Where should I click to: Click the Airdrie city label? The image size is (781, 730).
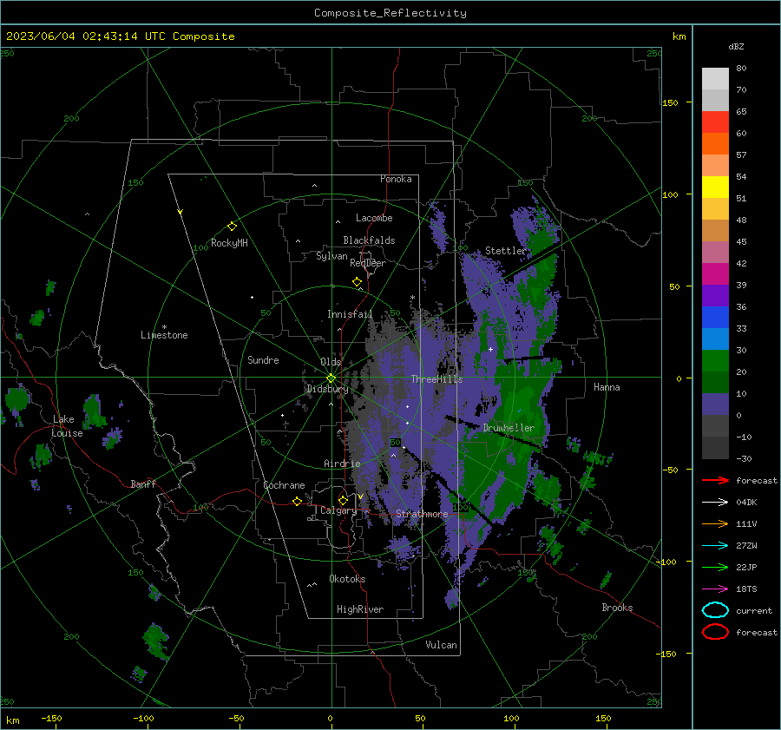342,464
